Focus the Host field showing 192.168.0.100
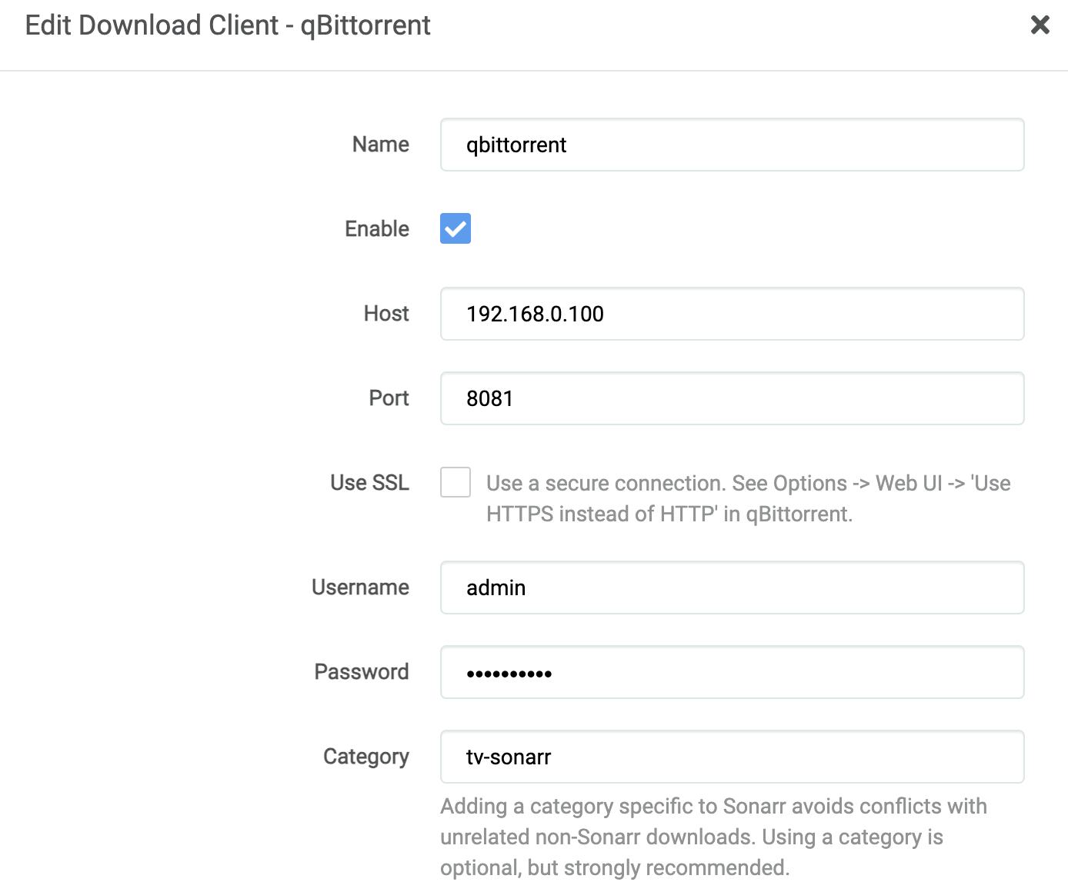 [732, 314]
